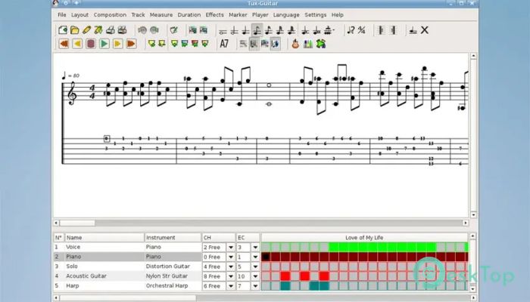Redo the last edit
This screenshot has width=530, height=302.
coord(154,30)
